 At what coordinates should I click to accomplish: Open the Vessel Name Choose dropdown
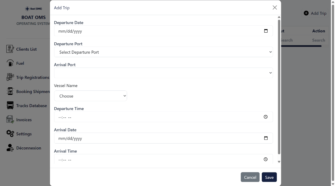pyautogui.click(x=91, y=96)
